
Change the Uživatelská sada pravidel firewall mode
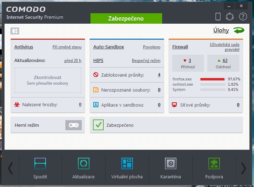pyautogui.click(x=224, y=47)
